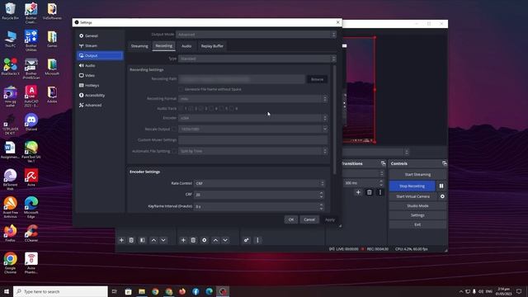Open the recording Type dropdown
The image size is (528, 297).
coord(257,59)
